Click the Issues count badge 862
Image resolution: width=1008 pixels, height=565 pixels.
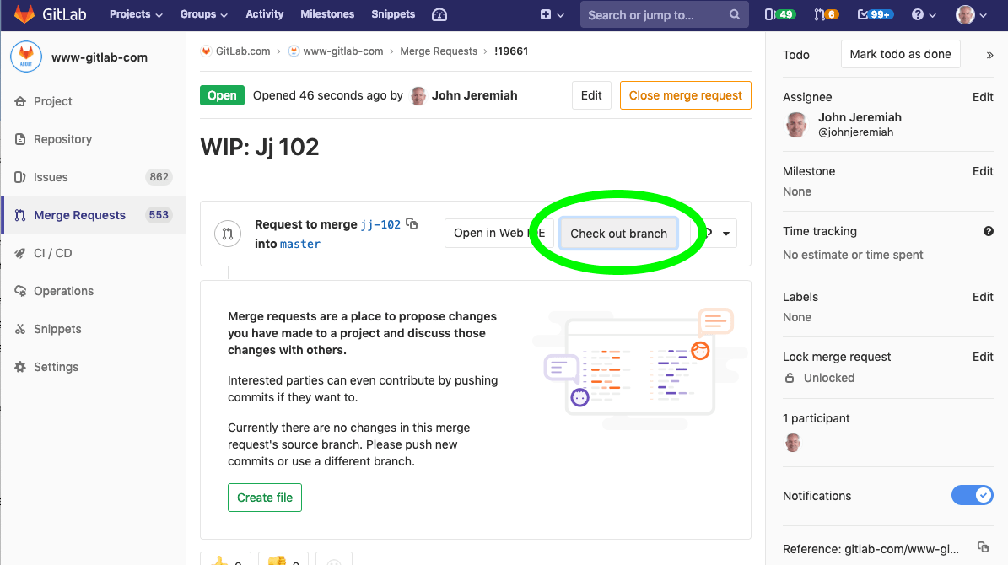[x=159, y=177]
